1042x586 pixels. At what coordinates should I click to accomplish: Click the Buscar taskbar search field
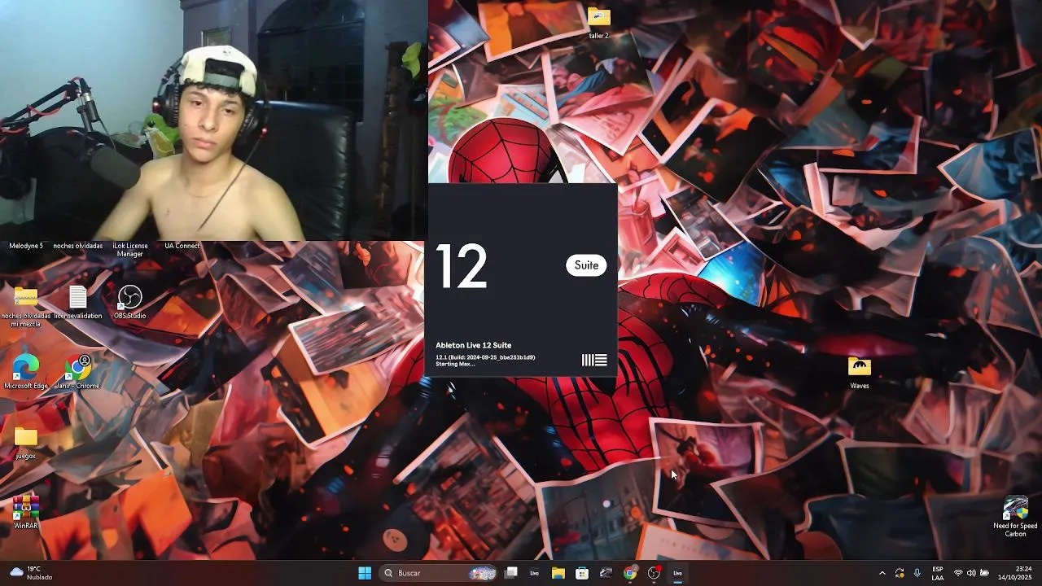[x=440, y=573]
